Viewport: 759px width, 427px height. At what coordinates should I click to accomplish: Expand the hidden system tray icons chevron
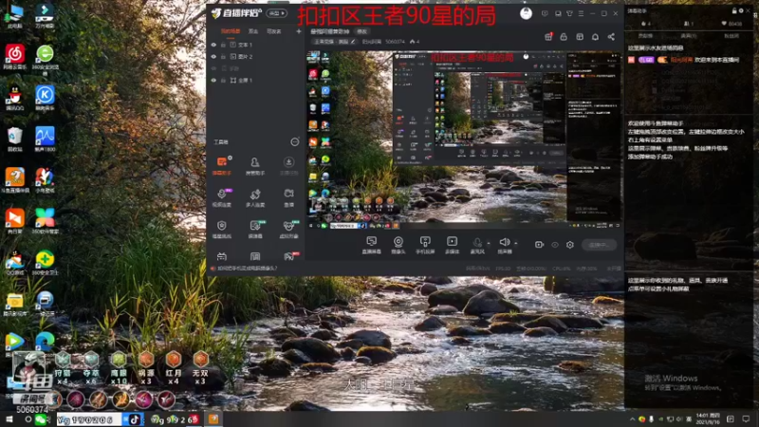tap(632, 419)
